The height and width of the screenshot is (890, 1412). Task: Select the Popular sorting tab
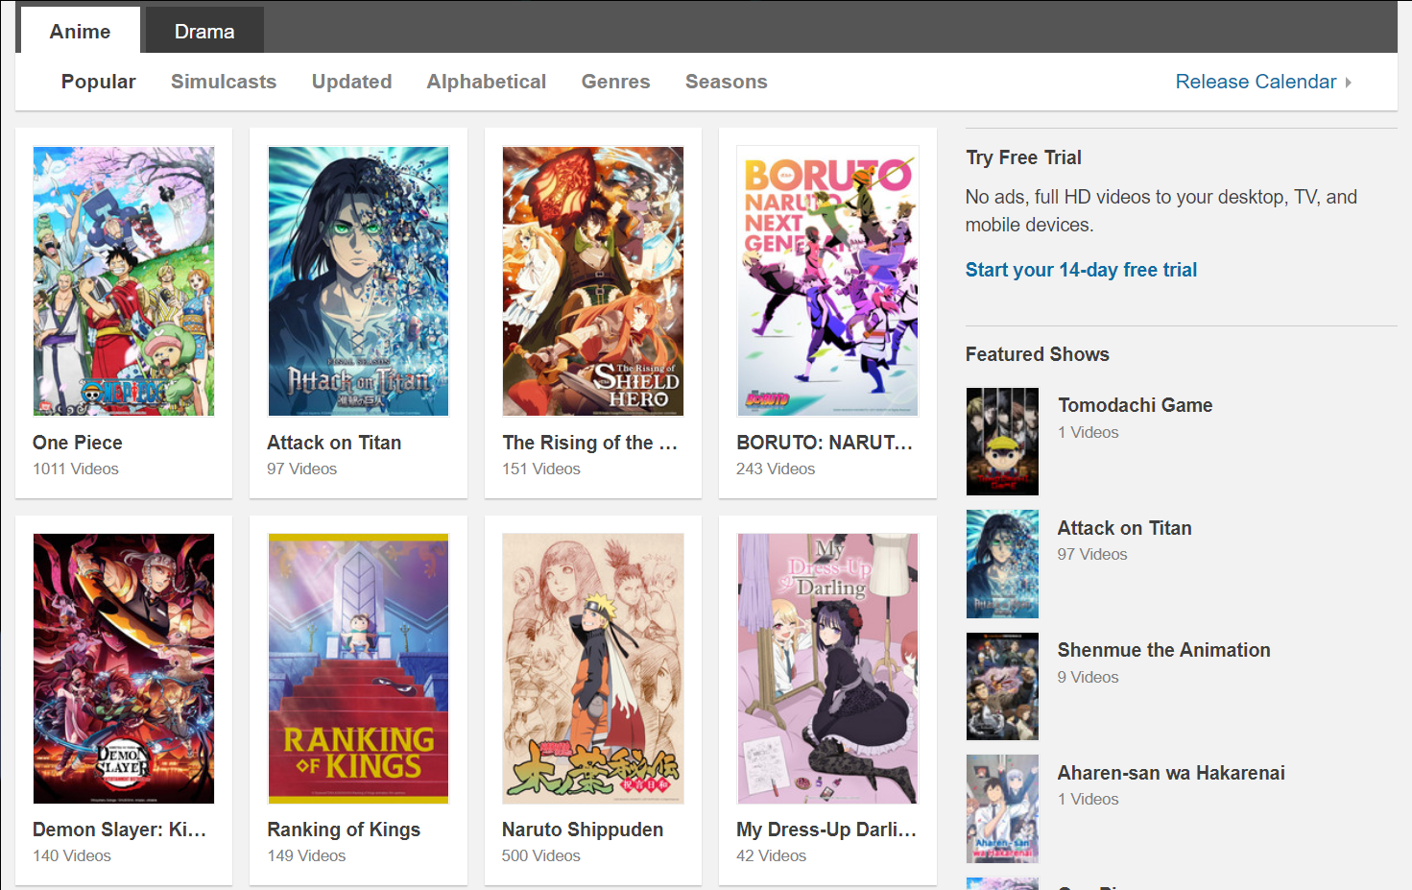point(99,82)
